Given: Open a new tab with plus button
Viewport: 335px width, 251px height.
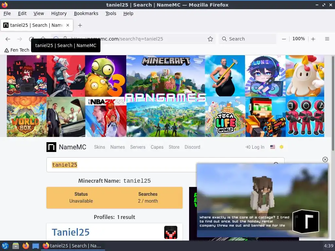Looking at the screenshot, I should pyautogui.click(x=80, y=25).
